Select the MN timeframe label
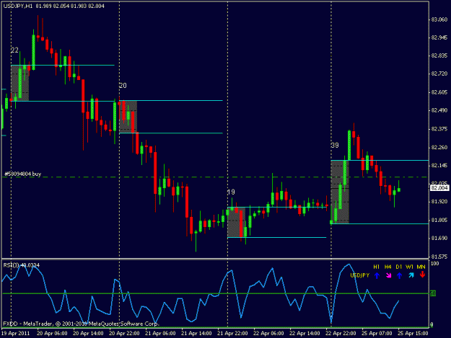The height and width of the screenshot is (338, 451). (x=421, y=267)
